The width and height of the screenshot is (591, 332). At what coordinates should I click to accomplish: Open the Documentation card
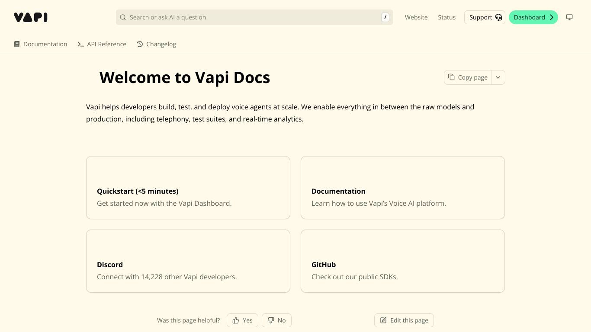coord(403,188)
